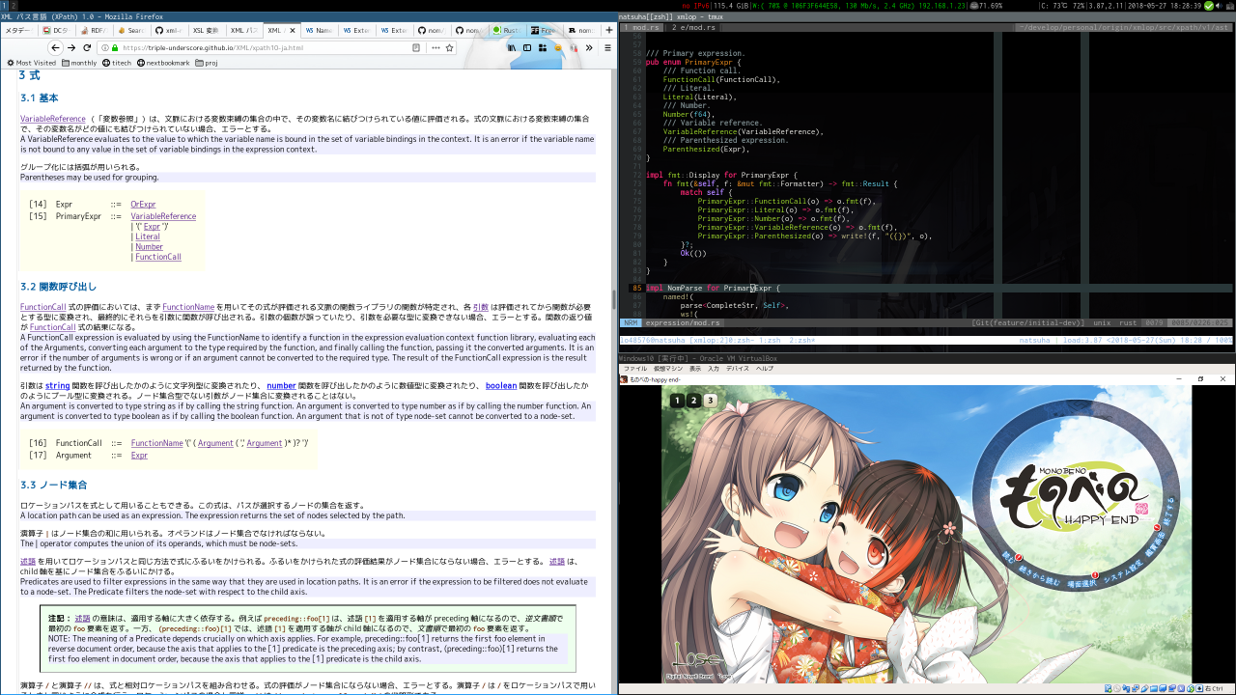
Task: Open Firefox hamburger menu
Action: 607,47
